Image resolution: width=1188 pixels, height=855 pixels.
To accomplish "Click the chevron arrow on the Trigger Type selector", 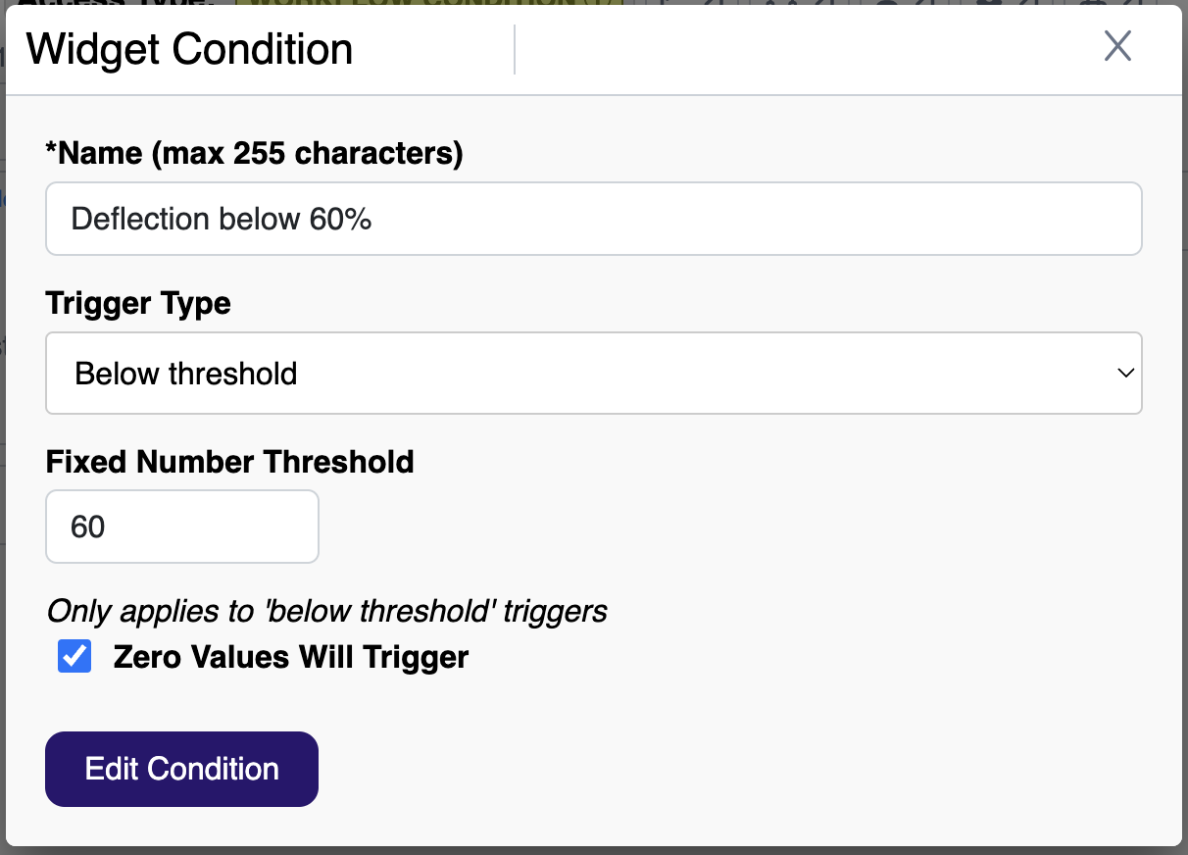I will click(x=1125, y=374).
